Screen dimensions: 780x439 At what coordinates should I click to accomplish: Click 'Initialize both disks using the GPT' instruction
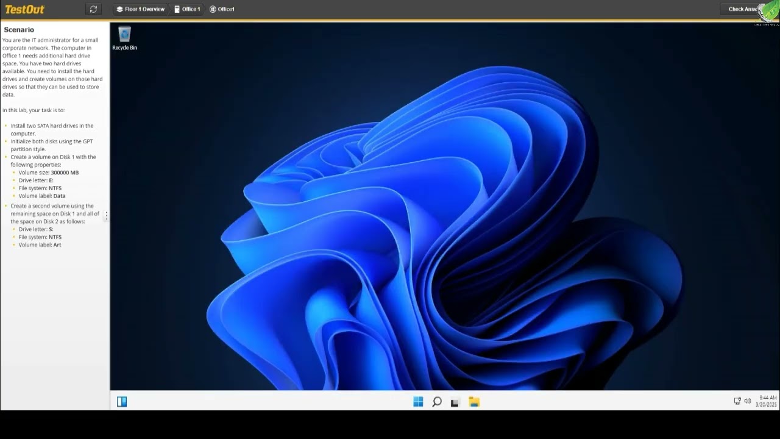point(52,145)
